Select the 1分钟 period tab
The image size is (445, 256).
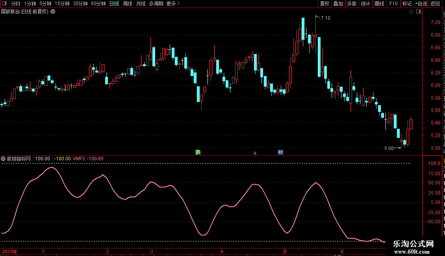(30, 4)
